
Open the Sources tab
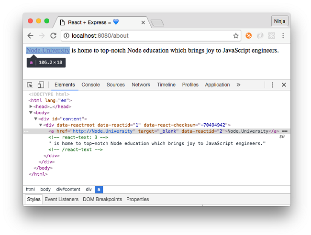pos(116,85)
